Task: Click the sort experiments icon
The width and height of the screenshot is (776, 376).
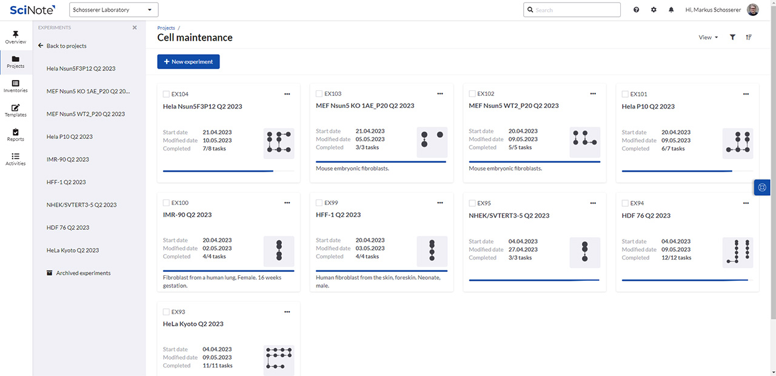Action: [x=749, y=38]
